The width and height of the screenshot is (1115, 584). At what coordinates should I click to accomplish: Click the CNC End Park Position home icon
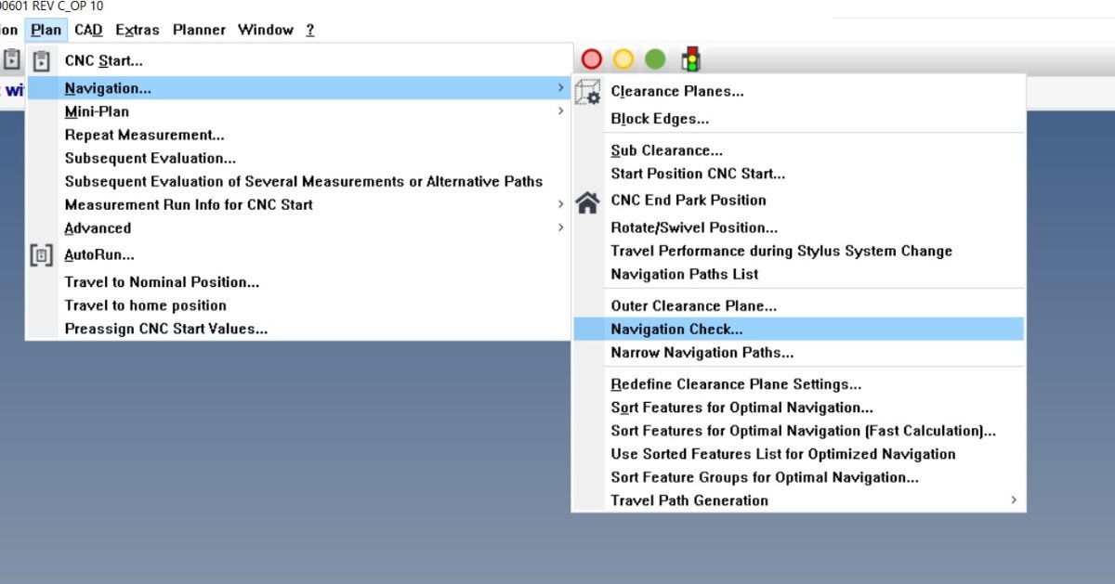coord(587,201)
